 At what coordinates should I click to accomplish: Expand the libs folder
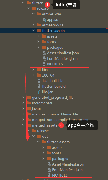click(33, 70)
